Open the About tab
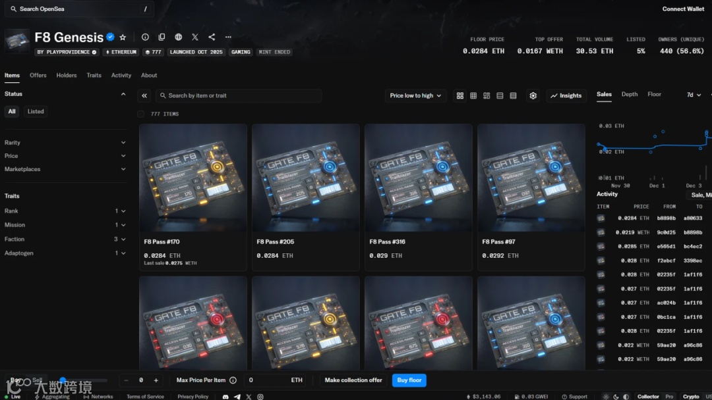 tap(149, 75)
